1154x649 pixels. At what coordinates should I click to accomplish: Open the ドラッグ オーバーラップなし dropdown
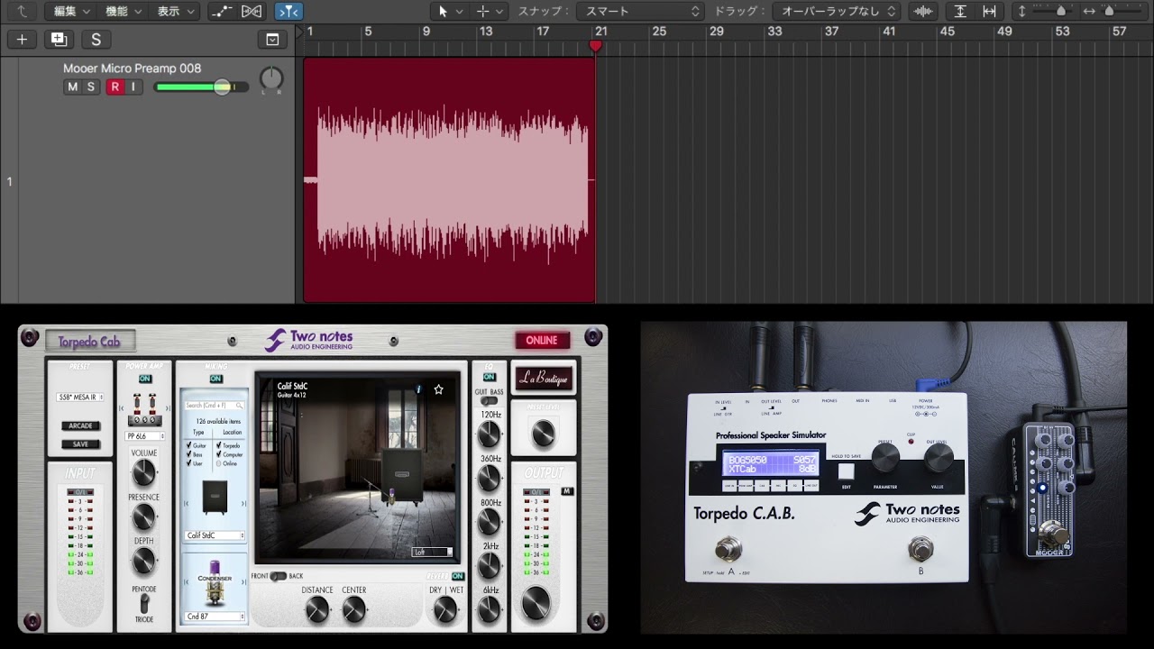pos(838,11)
